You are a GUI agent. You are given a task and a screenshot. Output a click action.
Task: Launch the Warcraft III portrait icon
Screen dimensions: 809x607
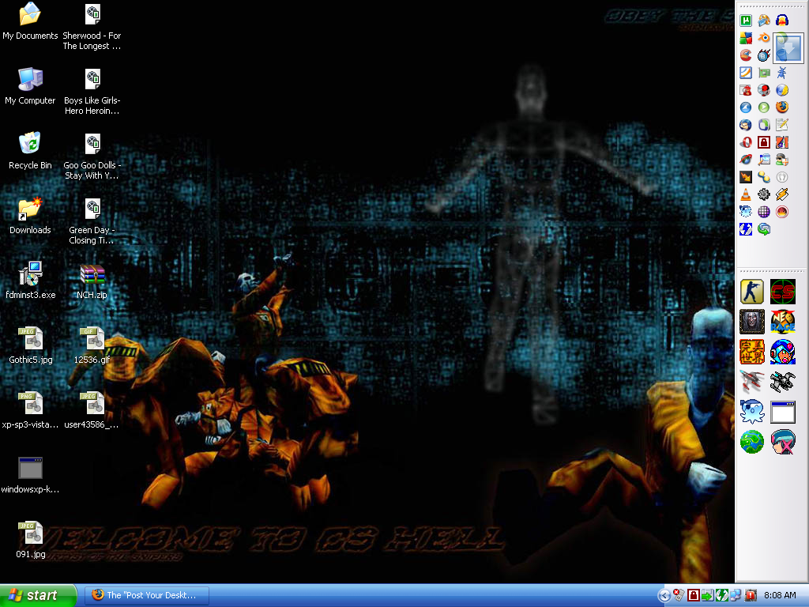pos(752,322)
